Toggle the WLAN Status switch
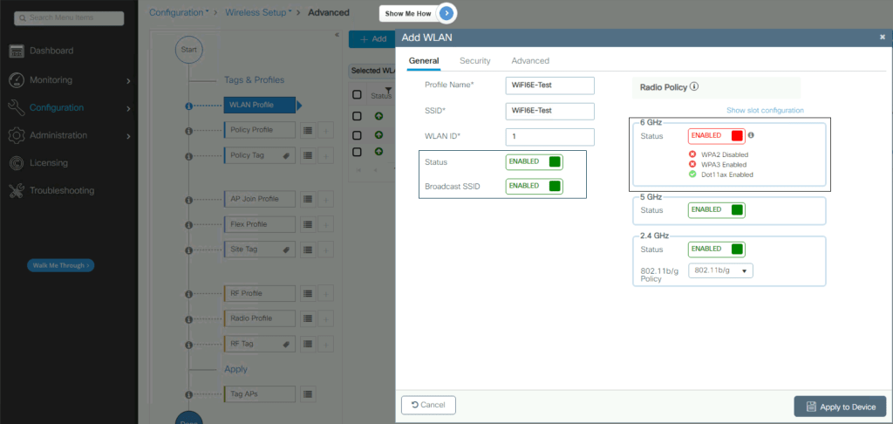The width and height of the screenshot is (893, 424). [534, 162]
